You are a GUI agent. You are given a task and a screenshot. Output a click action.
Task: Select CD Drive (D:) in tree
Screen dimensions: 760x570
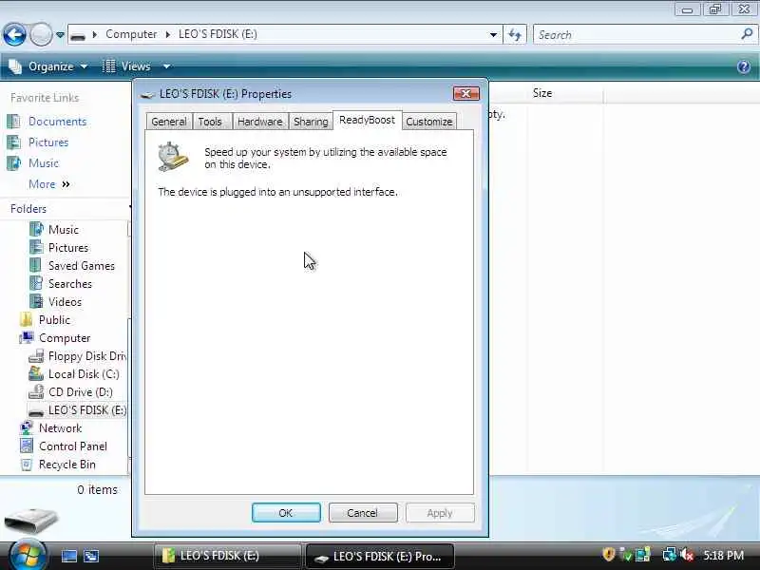click(x=81, y=392)
